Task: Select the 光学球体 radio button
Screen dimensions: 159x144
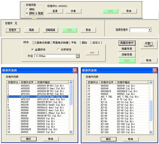Action: tap(58, 49)
